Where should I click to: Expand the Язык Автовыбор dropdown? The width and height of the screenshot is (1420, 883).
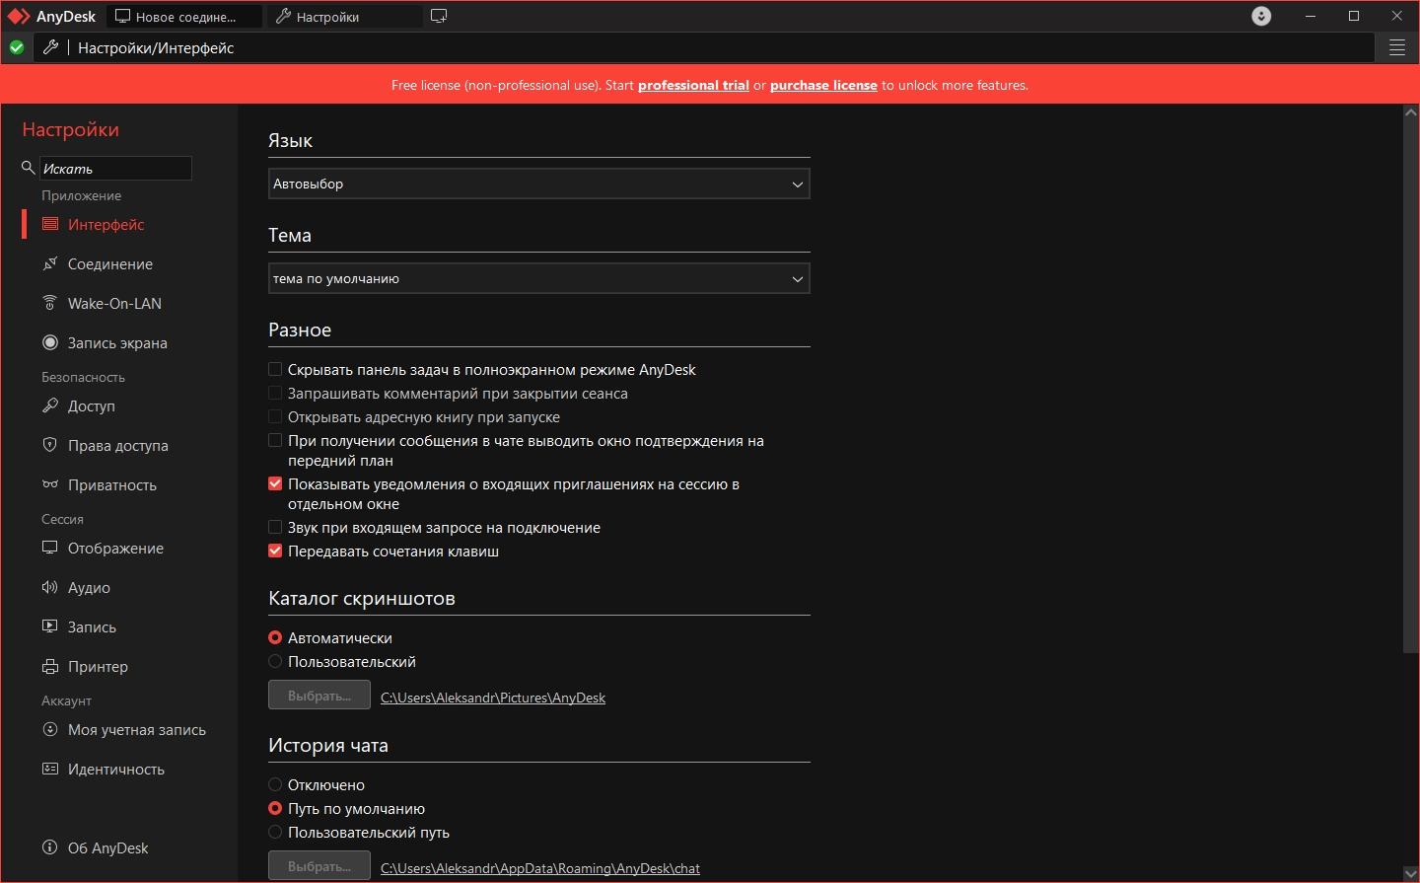point(539,184)
